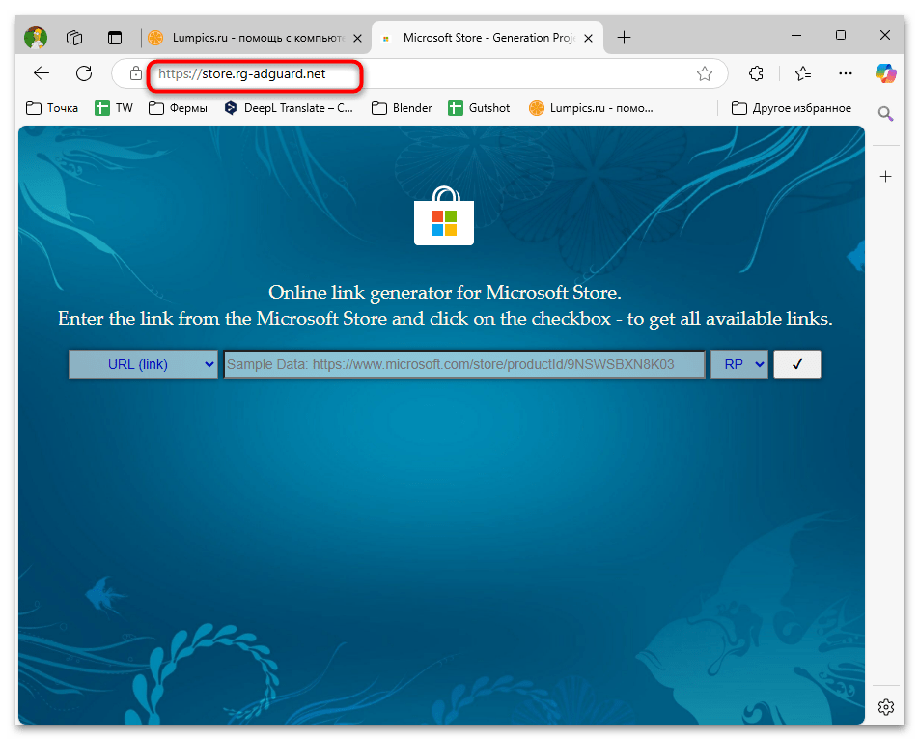Open the Blender bookmarks folder
Screen dimensions: 919x740
tap(402, 108)
